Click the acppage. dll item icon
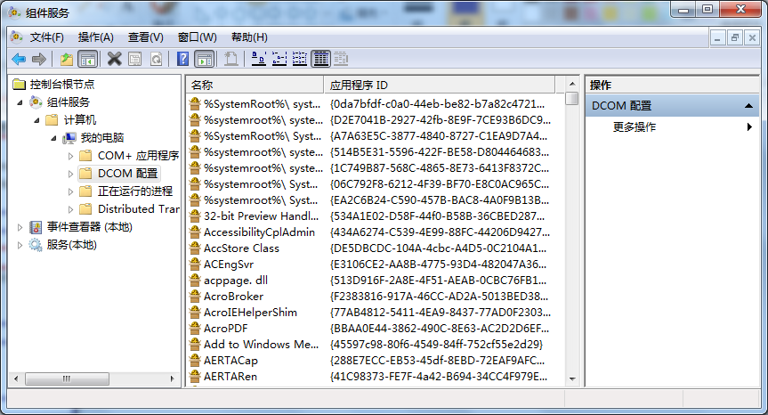The width and height of the screenshot is (768, 415). 195,281
